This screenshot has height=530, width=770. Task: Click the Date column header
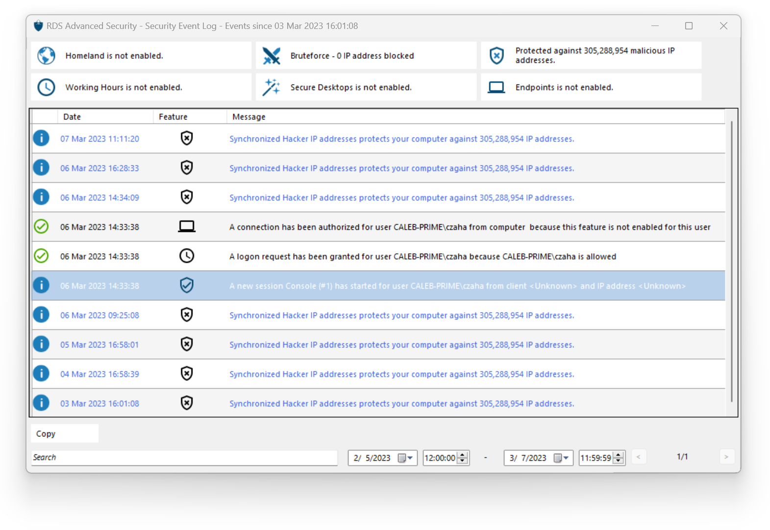coord(105,117)
